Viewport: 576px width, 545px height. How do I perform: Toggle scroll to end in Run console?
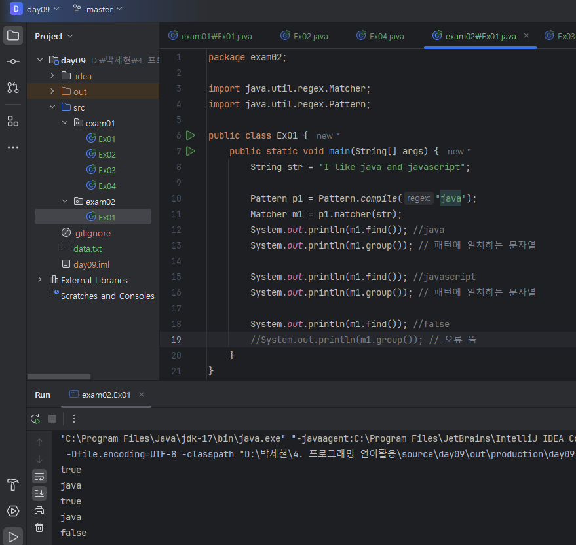[x=39, y=493]
